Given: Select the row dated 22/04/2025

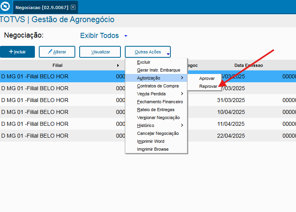Looking at the screenshot, I should (148, 136).
